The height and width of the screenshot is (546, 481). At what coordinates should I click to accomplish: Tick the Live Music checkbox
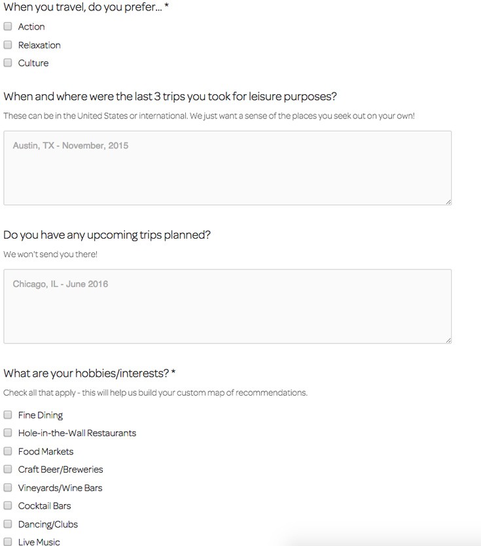[8, 541]
